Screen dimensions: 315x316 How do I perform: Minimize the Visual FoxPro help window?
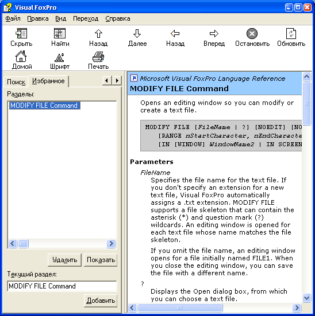point(289,7)
